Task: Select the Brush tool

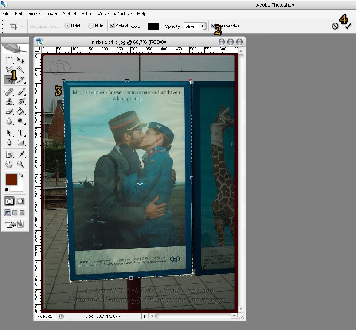Action: [x=21, y=92]
